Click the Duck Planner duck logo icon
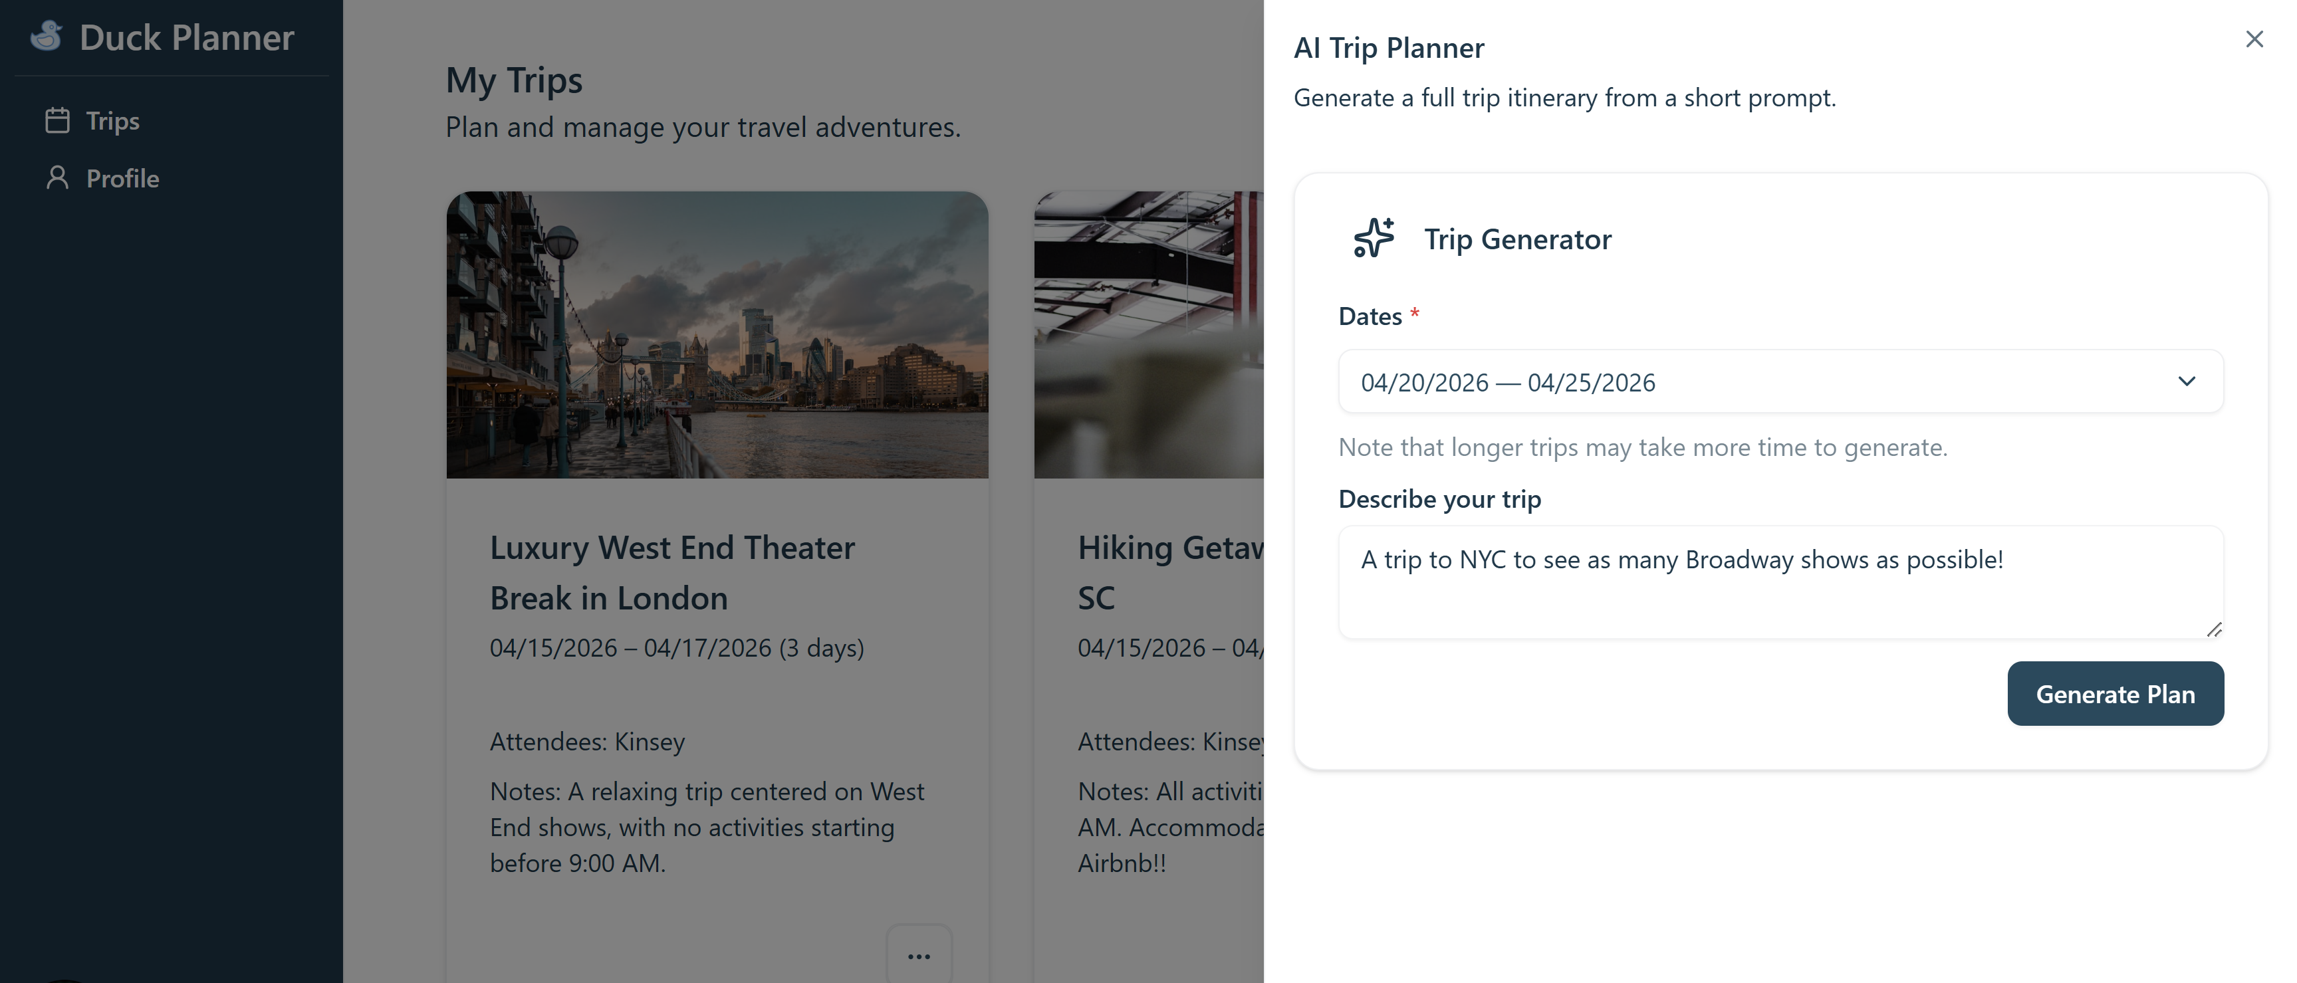 coord(47,37)
